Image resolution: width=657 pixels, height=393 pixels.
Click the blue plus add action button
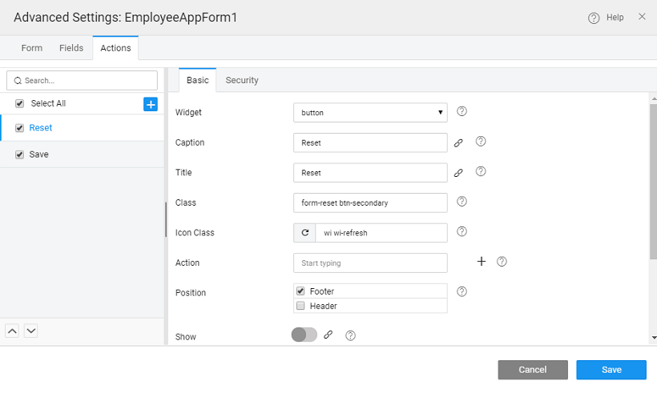tap(151, 104)
